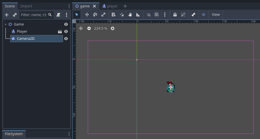
Task: Hide the Game node with eye icon
Action: click(66, 24)
